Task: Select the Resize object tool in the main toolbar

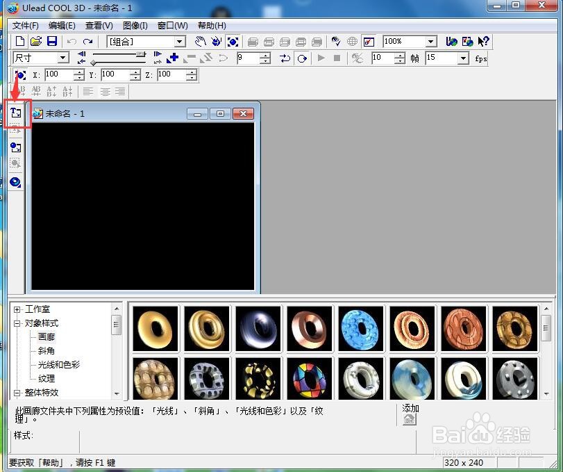Action: coord(233,42)
